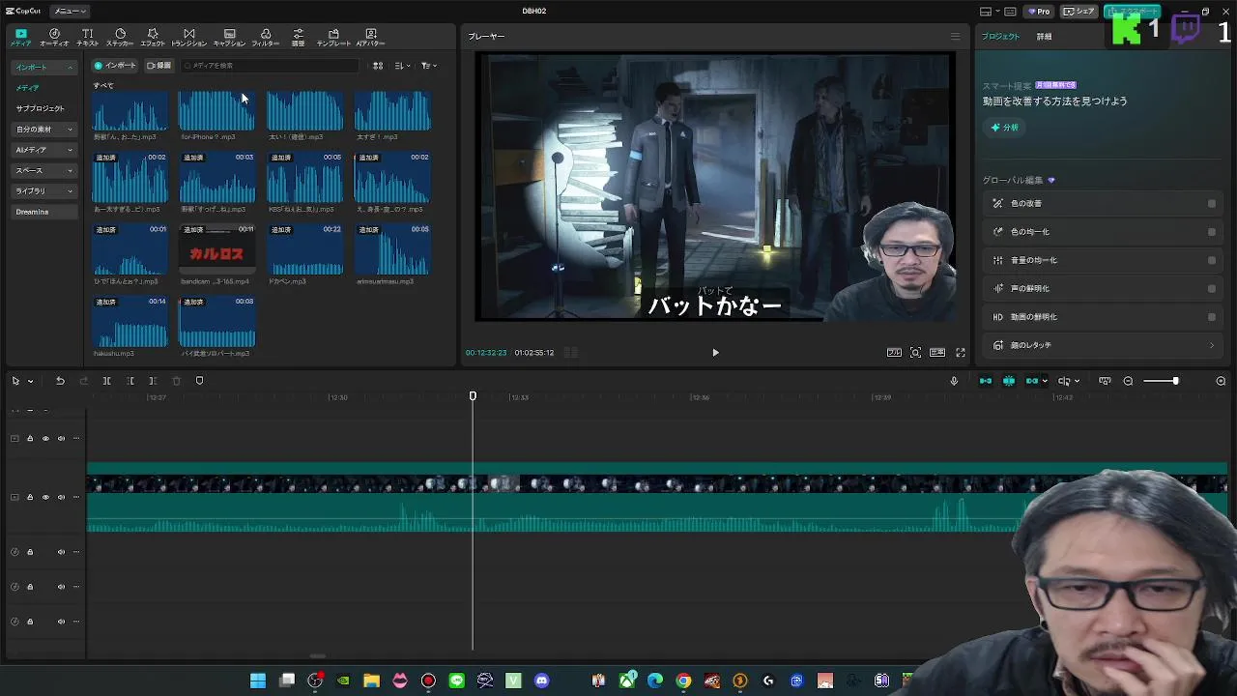Open the AIアバター tab
The width and height of the screenshot is (1237, 696).
point(370,38)
